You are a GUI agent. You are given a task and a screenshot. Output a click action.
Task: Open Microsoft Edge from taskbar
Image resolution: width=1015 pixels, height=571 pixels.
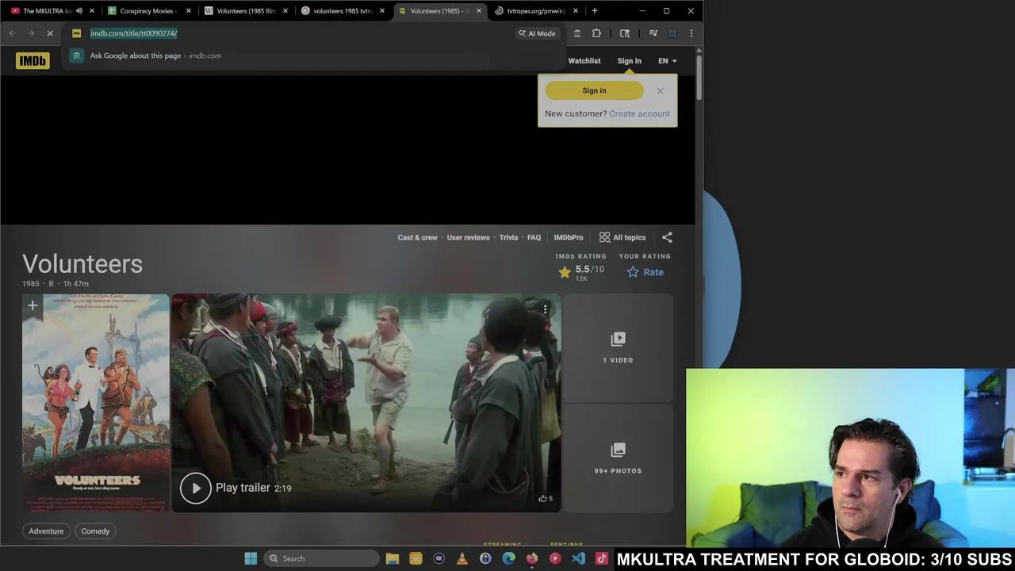pos(508,558)
